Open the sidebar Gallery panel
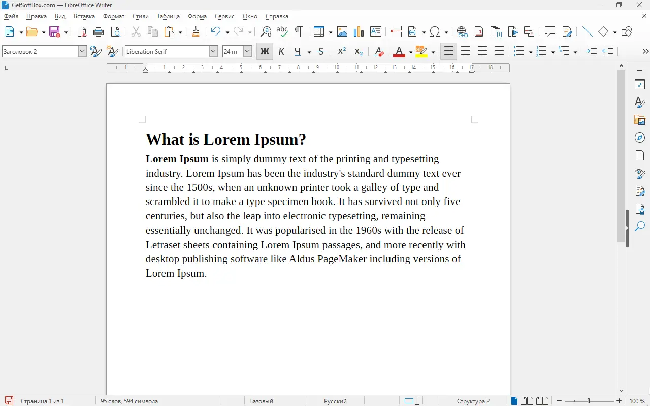The width and height of the screenshot is (650, 406). pyautogui.click(x=640, y=120)
